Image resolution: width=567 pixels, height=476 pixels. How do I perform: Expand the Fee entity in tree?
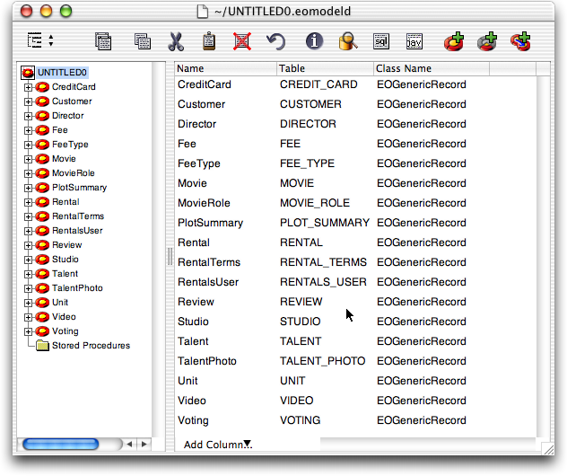tap(28, 130)
